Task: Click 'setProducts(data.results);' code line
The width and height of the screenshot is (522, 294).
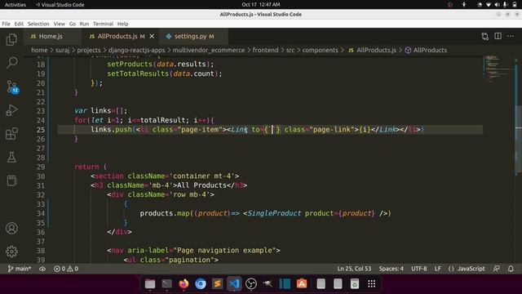Action: pyautogui.click(x=161, y=64)
